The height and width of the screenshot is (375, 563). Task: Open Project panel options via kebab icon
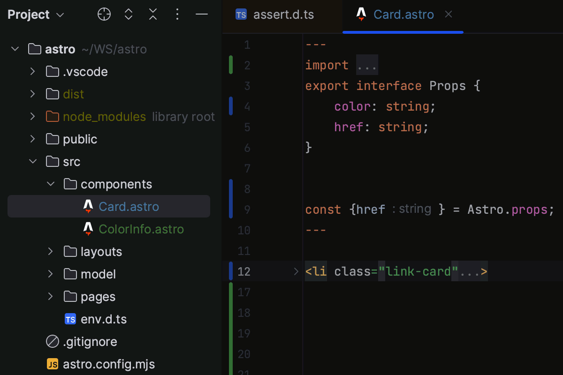click(x=177, y=14)
